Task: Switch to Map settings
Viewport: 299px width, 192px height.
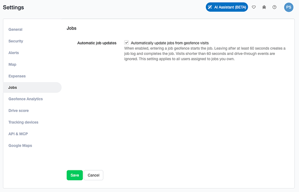Action: tap(12, 64)
